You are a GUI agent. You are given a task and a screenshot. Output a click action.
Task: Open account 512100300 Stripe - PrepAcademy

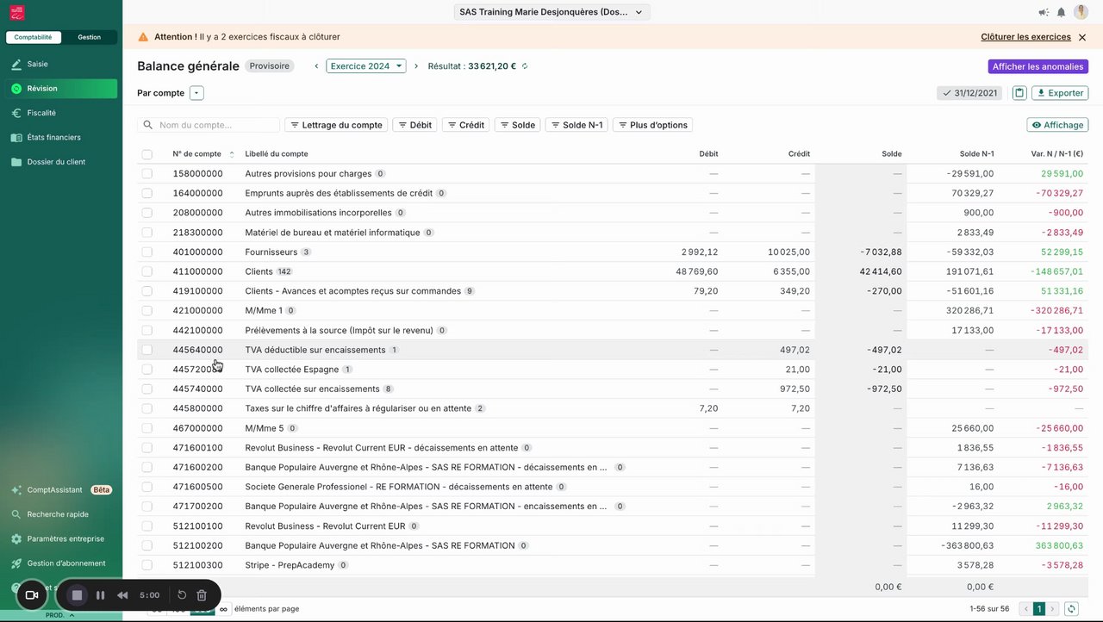tap(612, 565)
